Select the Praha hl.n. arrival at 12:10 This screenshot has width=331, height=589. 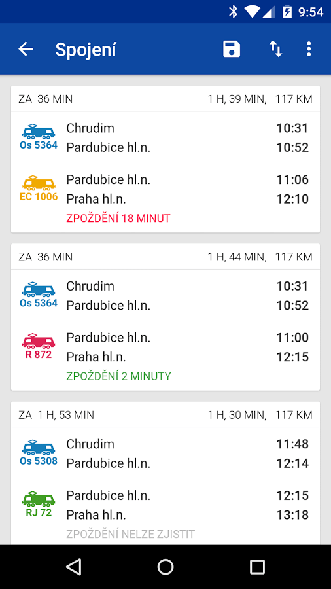click(x=188, y=199)
